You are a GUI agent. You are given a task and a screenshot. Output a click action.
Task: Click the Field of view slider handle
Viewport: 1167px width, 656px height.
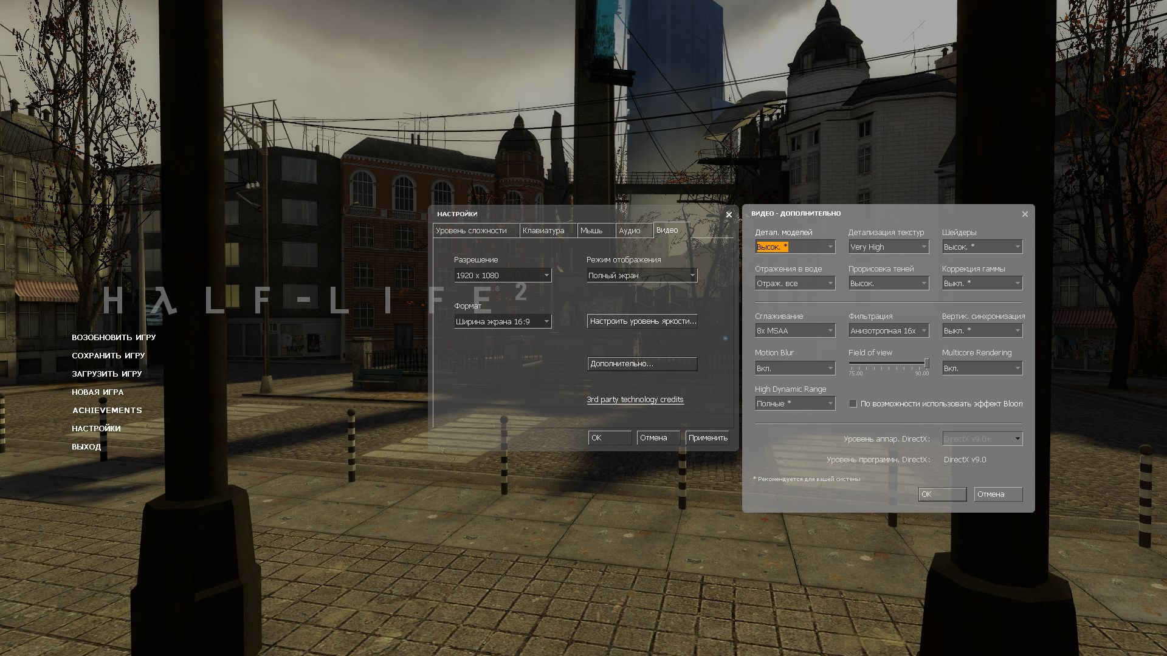click(926, 363)
